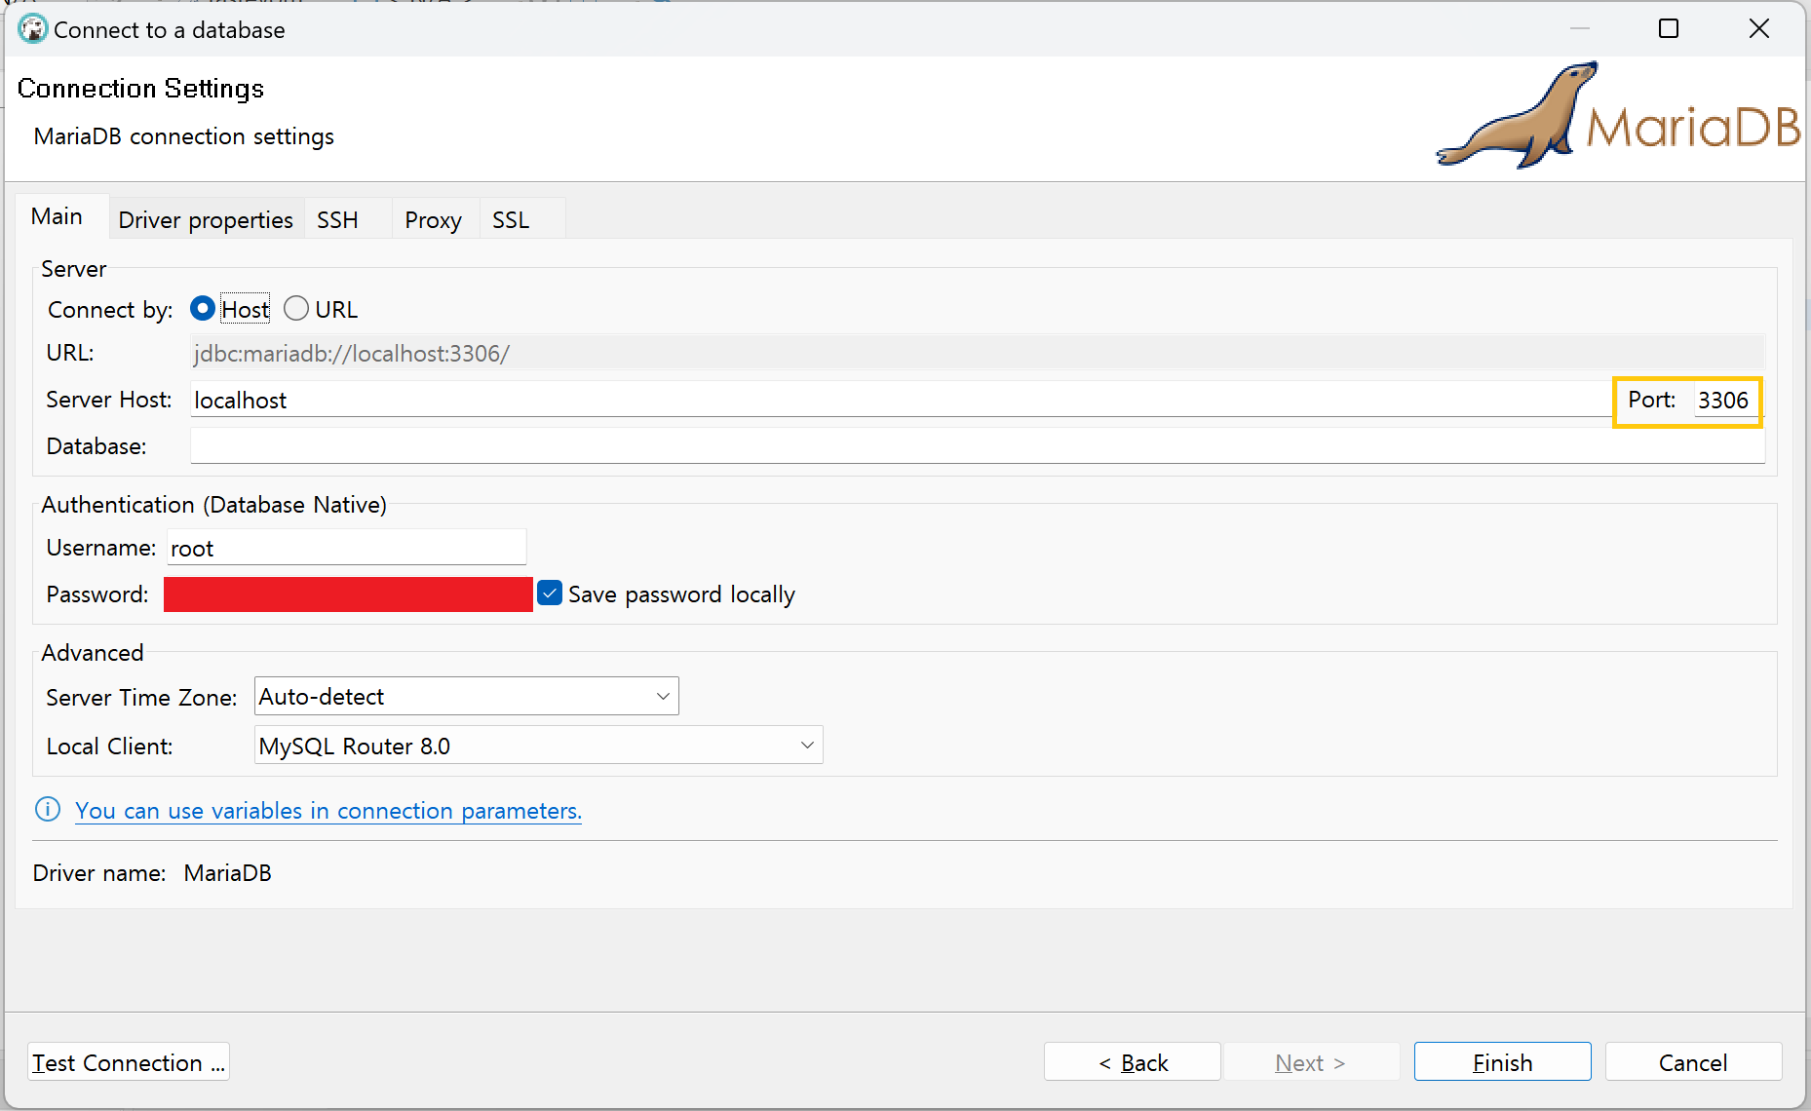The height and width of the screenshot is (1111, 1811).
Task: Click the info icon beside variables link
Action: pos(48,810)
